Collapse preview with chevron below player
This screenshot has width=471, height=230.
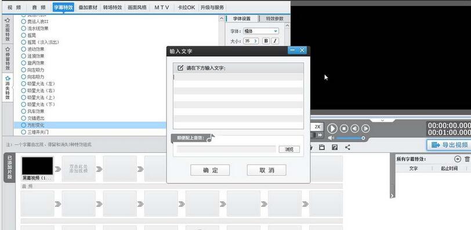382,121
